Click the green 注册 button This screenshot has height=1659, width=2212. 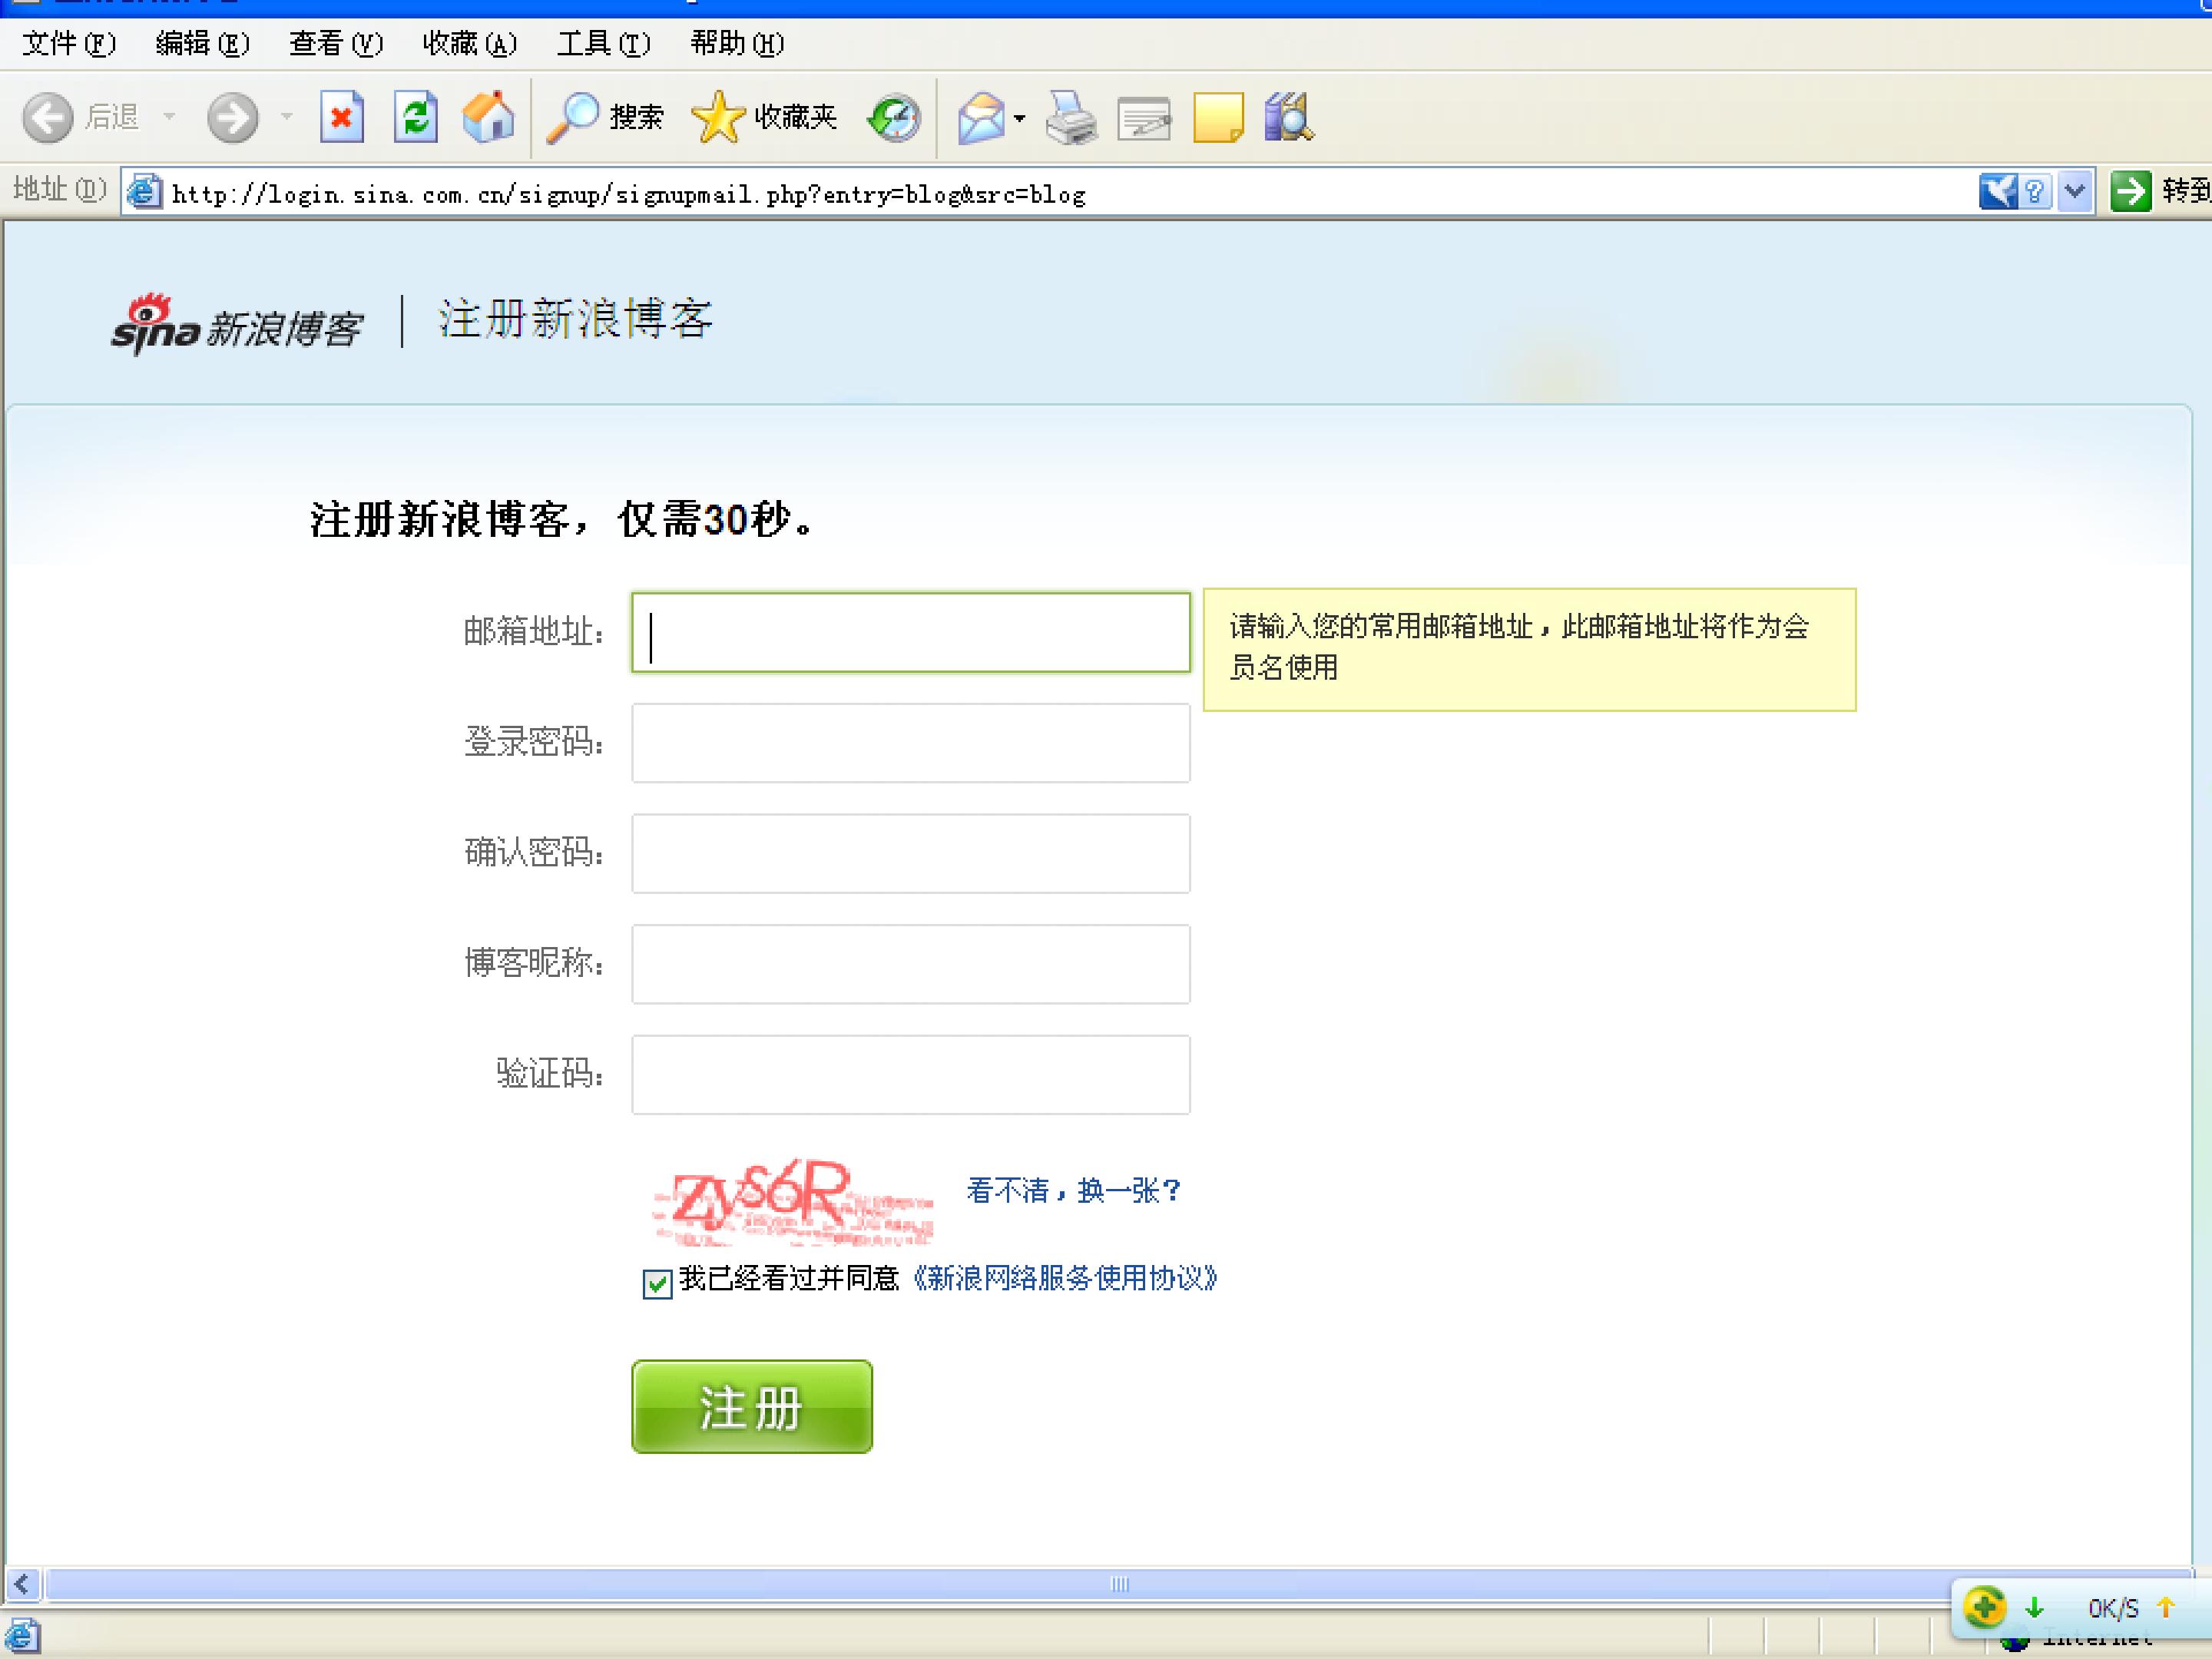click(752, 1406)
